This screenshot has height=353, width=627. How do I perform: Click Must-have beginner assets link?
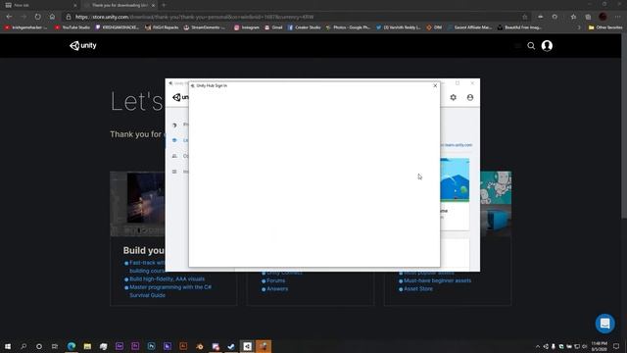[438, 280]
